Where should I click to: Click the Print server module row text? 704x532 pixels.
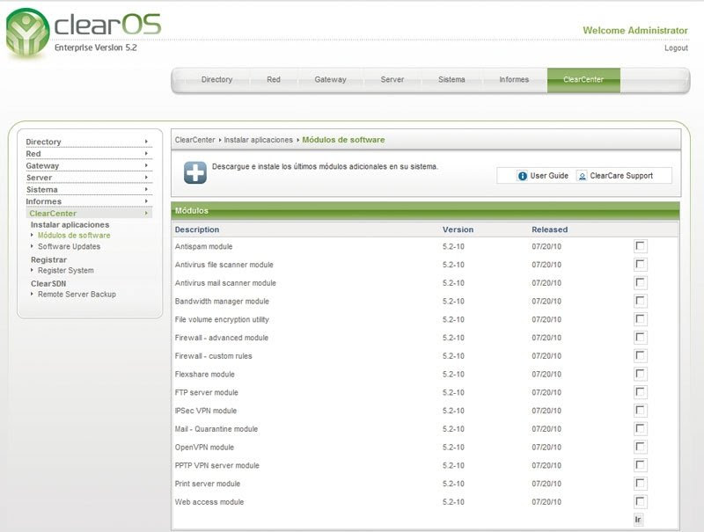point(208,484)
